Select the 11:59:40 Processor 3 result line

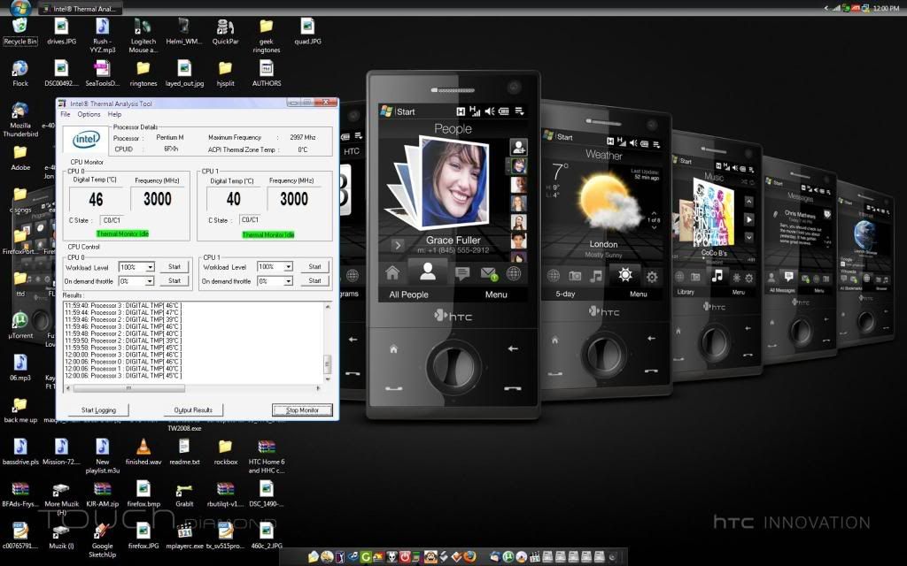click(x=123, y=305)
